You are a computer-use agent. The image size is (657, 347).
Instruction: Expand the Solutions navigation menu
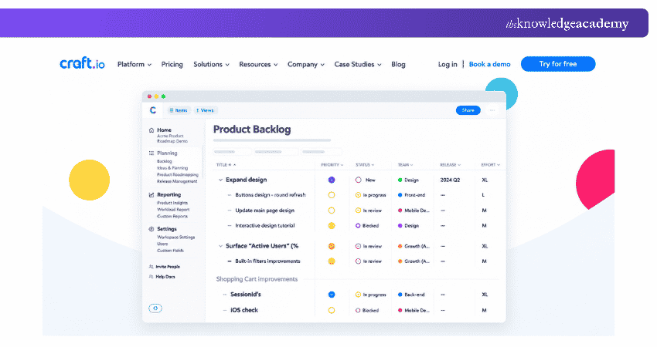click(x=211, y=64)
